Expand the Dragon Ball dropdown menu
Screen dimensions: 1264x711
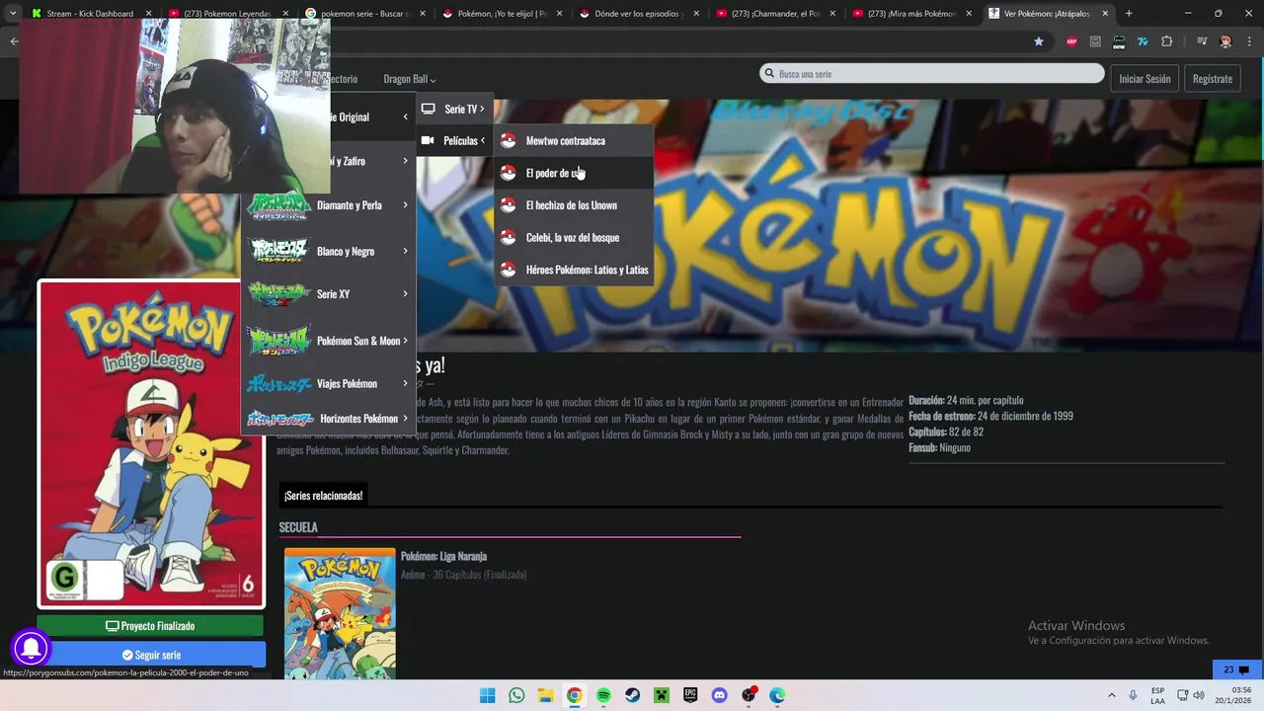(x=409, y=79)
